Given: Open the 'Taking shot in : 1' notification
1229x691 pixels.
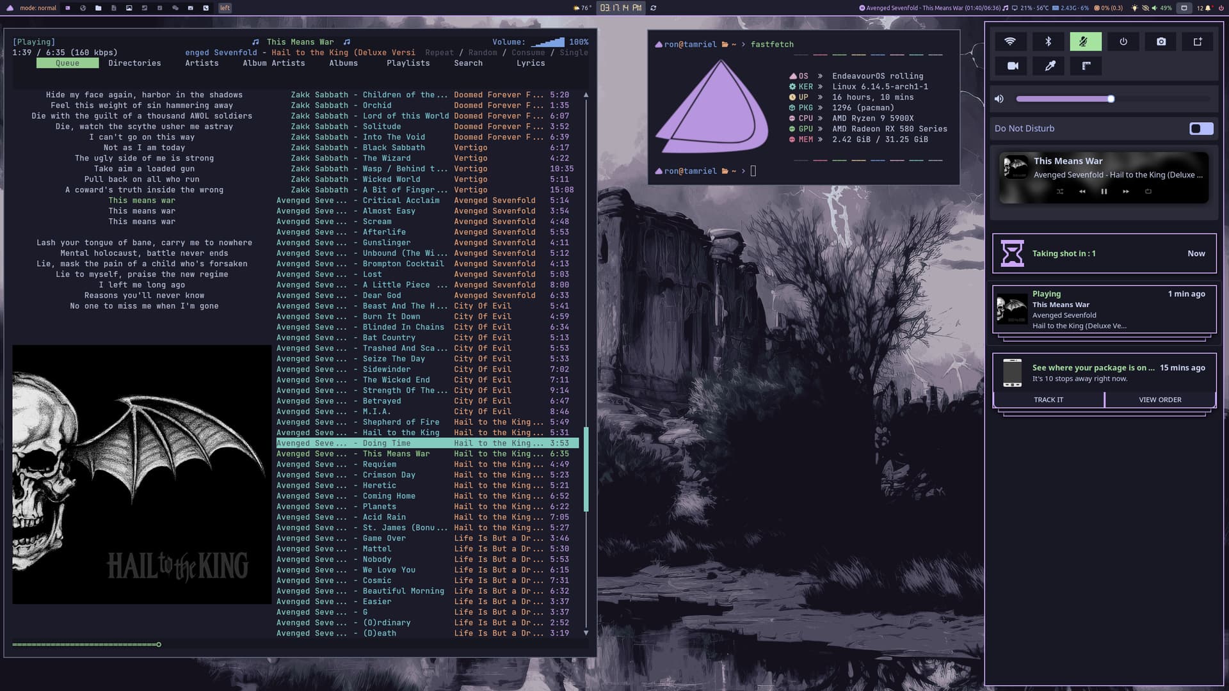Looking at the screenshot, I should click(x=1104, y=253).
